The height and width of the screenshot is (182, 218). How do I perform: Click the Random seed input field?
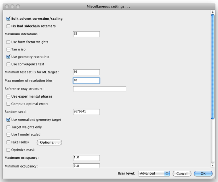point(86,112)
